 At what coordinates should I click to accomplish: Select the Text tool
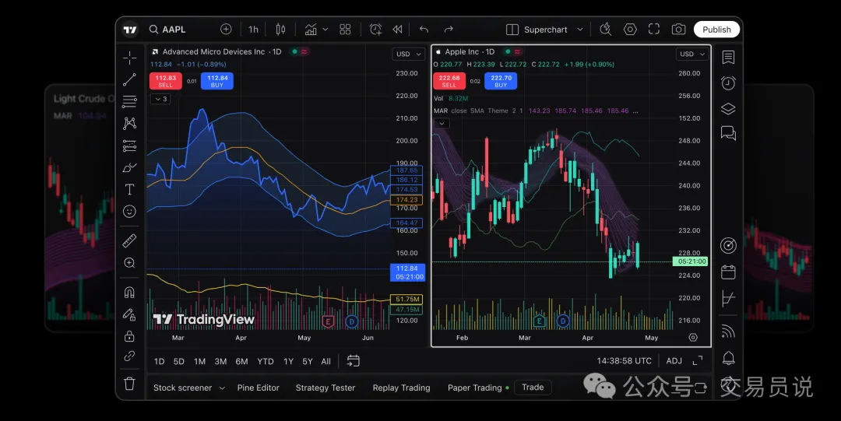(x=129, y=189)
